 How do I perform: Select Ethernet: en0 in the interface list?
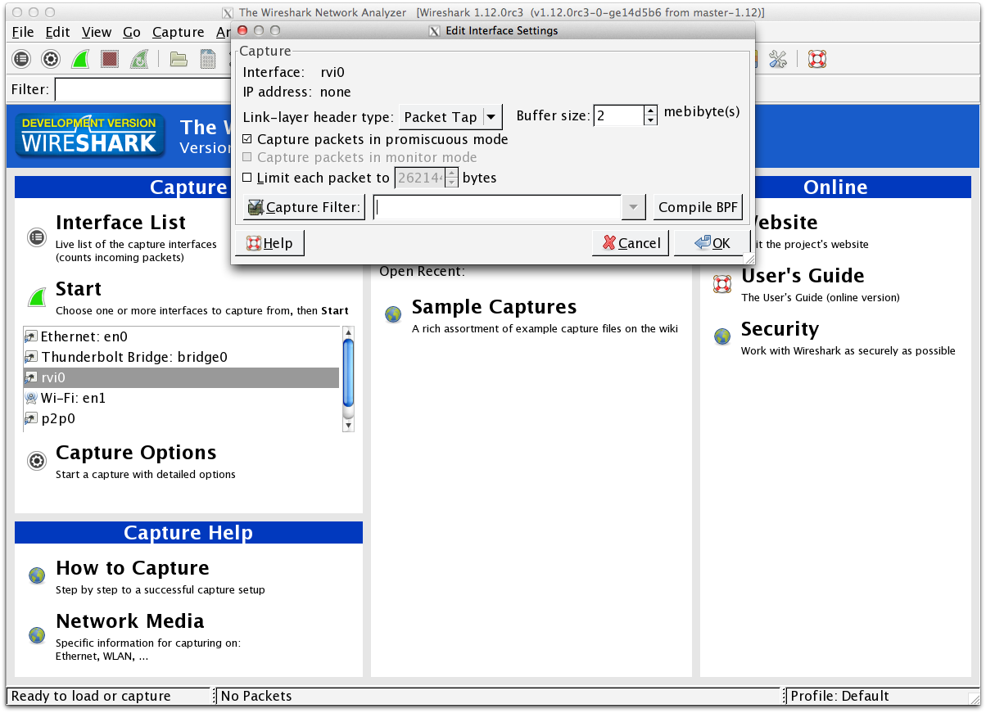click(x=181, y=336)
